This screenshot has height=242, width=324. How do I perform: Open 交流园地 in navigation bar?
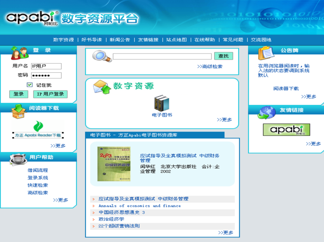click(x=261, y=40)
